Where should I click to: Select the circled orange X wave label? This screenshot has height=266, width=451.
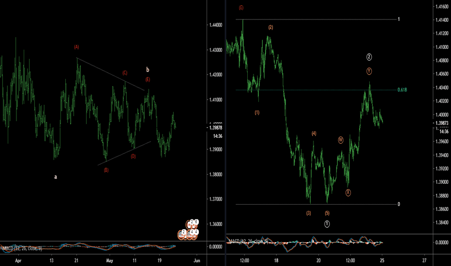click(348, 192)
